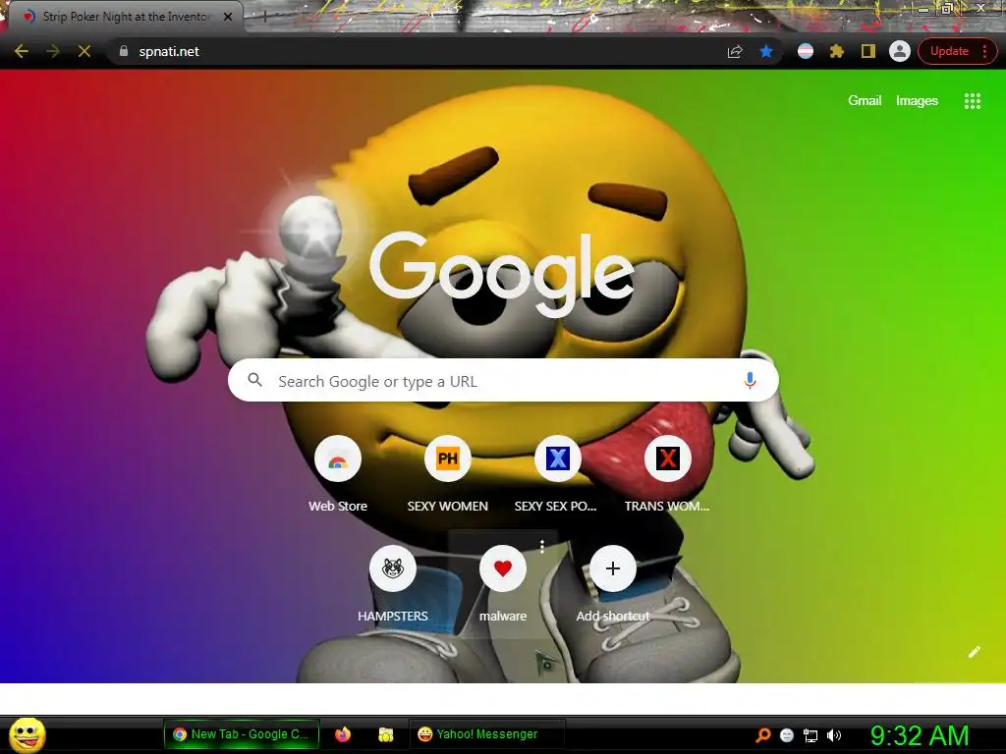This screenshot has height=754, width=1006.
Task: Open the Images link
Action: pos(917,101)
